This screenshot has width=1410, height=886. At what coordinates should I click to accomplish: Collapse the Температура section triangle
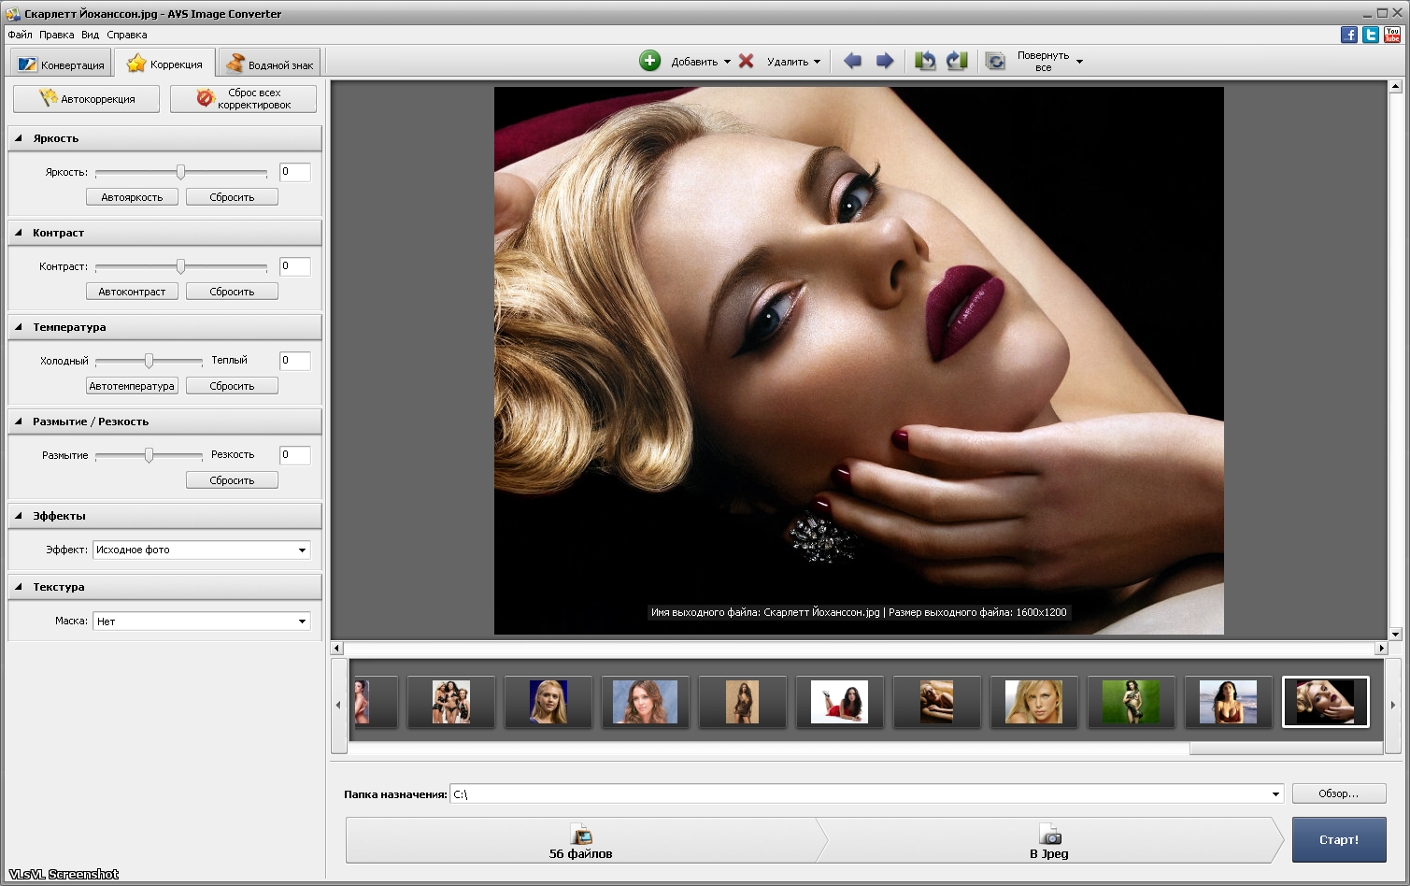pyautogui.click(x=19, y=327)
